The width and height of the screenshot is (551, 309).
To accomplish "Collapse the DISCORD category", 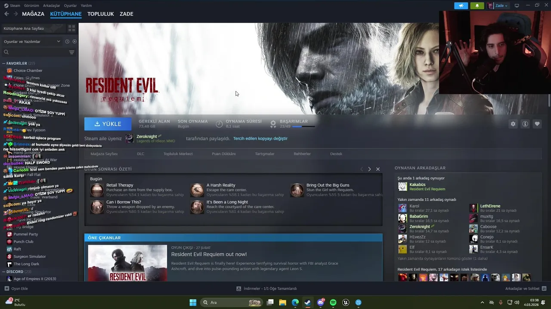I will pos(3,272).
